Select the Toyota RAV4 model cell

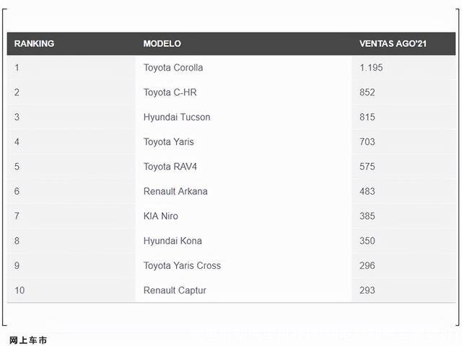(170, 167)
